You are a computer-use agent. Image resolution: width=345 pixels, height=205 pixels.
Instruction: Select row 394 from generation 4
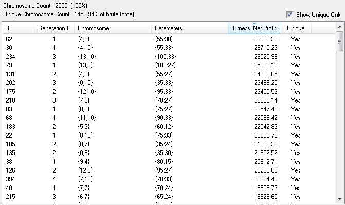click(x=169, y=179)
